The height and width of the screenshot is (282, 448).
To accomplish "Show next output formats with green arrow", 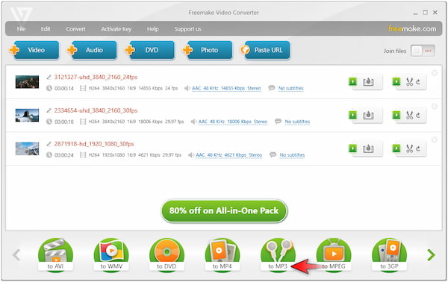I will coord(431,255).
